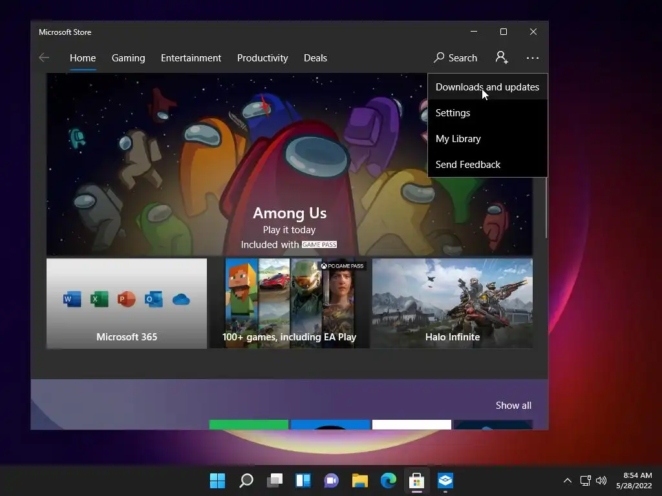Select Send Feedback menu entry

click(487, 164)
